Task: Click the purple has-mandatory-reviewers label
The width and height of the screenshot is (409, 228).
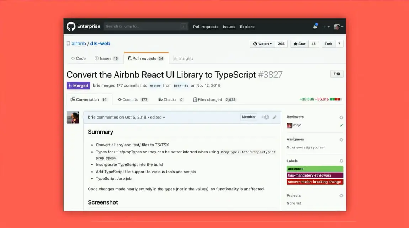Action: (x=315, y=175)
